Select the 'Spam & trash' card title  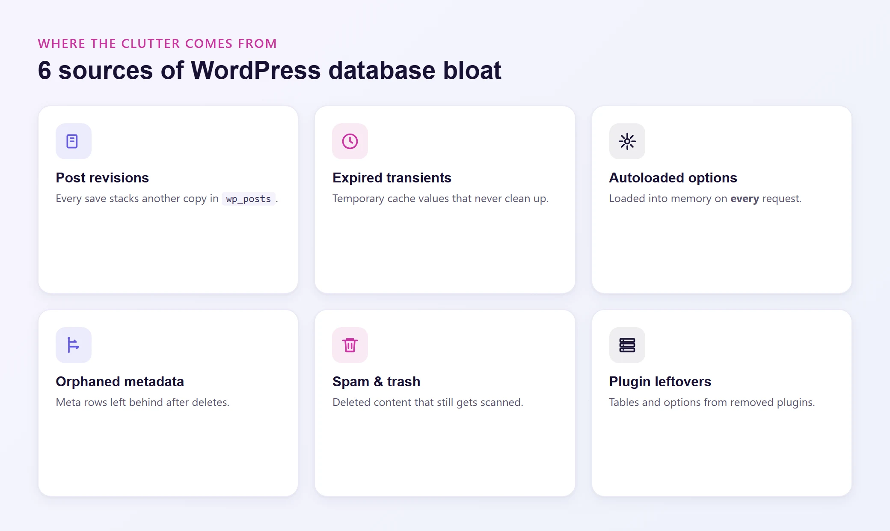tap(377, 382)
